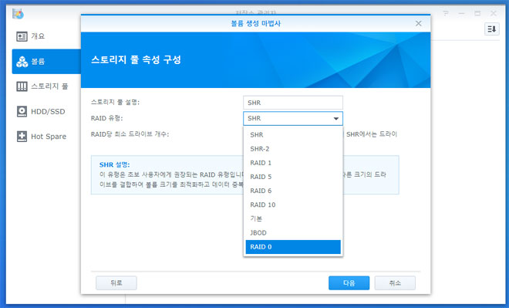This screenshot has height=308, width=509.
Task: Click the HDD/SSD disk icon
Action: (22, 111)
